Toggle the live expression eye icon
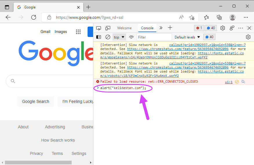This screenshot has width=254, height=165. pyautogui.click(x=131, y=37)
